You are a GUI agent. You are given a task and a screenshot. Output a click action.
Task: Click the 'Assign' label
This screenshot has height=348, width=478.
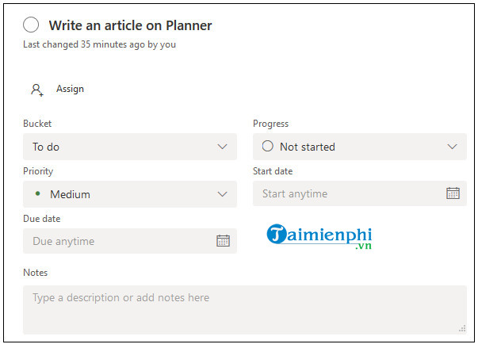coord(70,89)
